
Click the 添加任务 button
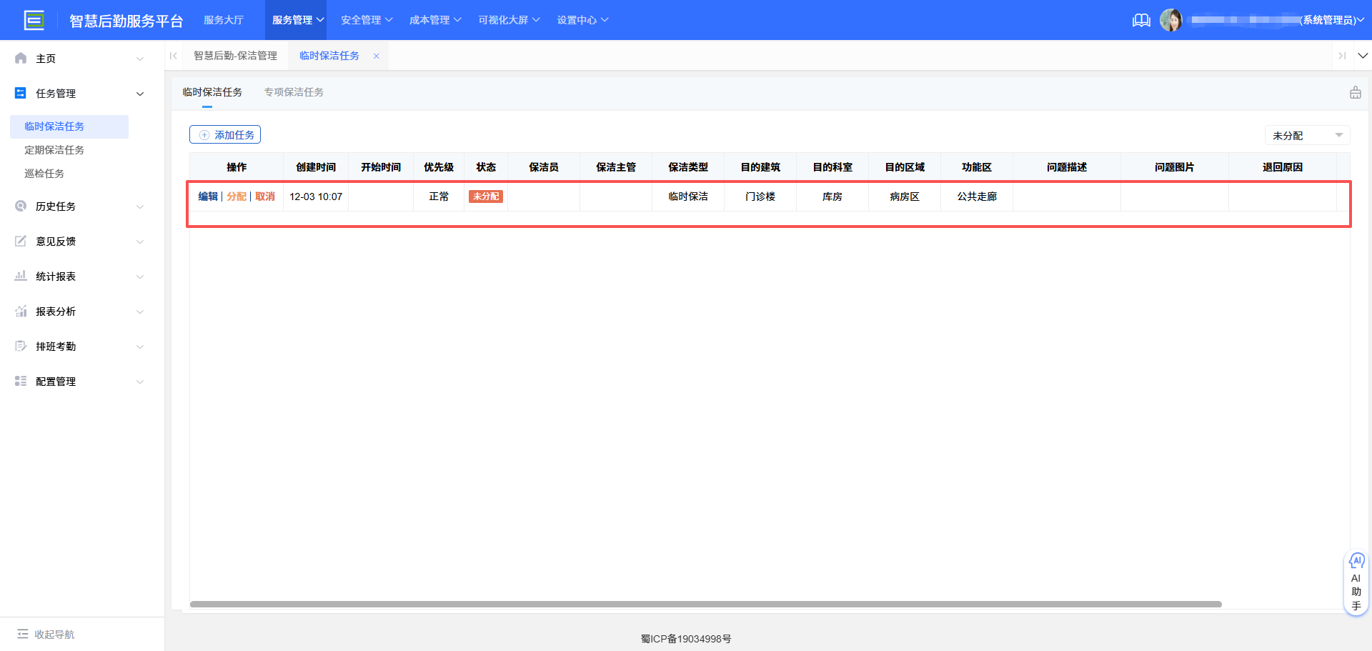pyautogui.click(x=225, y=134)
